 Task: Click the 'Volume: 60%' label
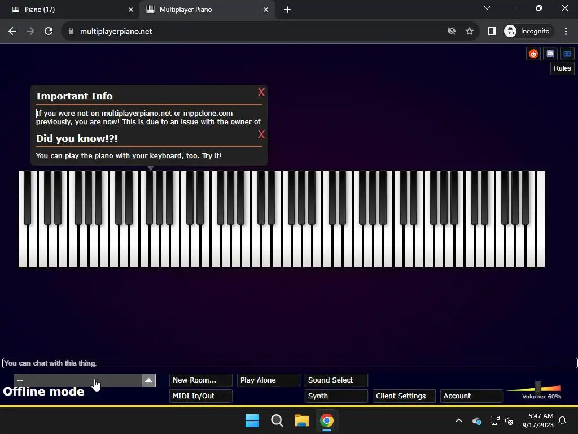click(541, 397)
